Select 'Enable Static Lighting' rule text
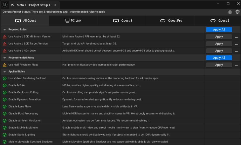 pos(22,135)
